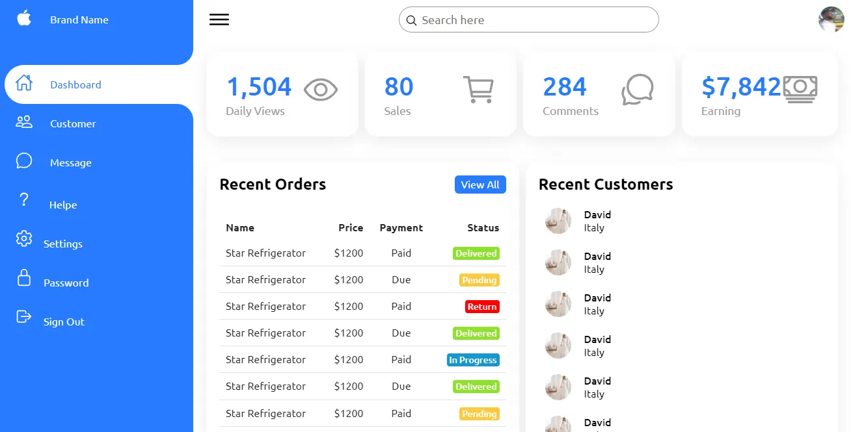Focus the Search here input field
Image resolution: width=851 pixels, height=432 pixels.
point(534,20)
